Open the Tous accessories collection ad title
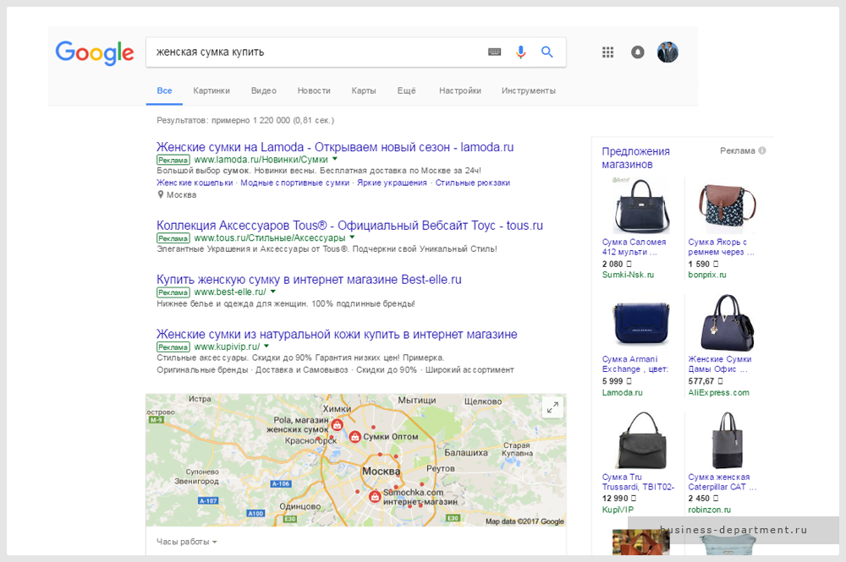 point(349,226)
